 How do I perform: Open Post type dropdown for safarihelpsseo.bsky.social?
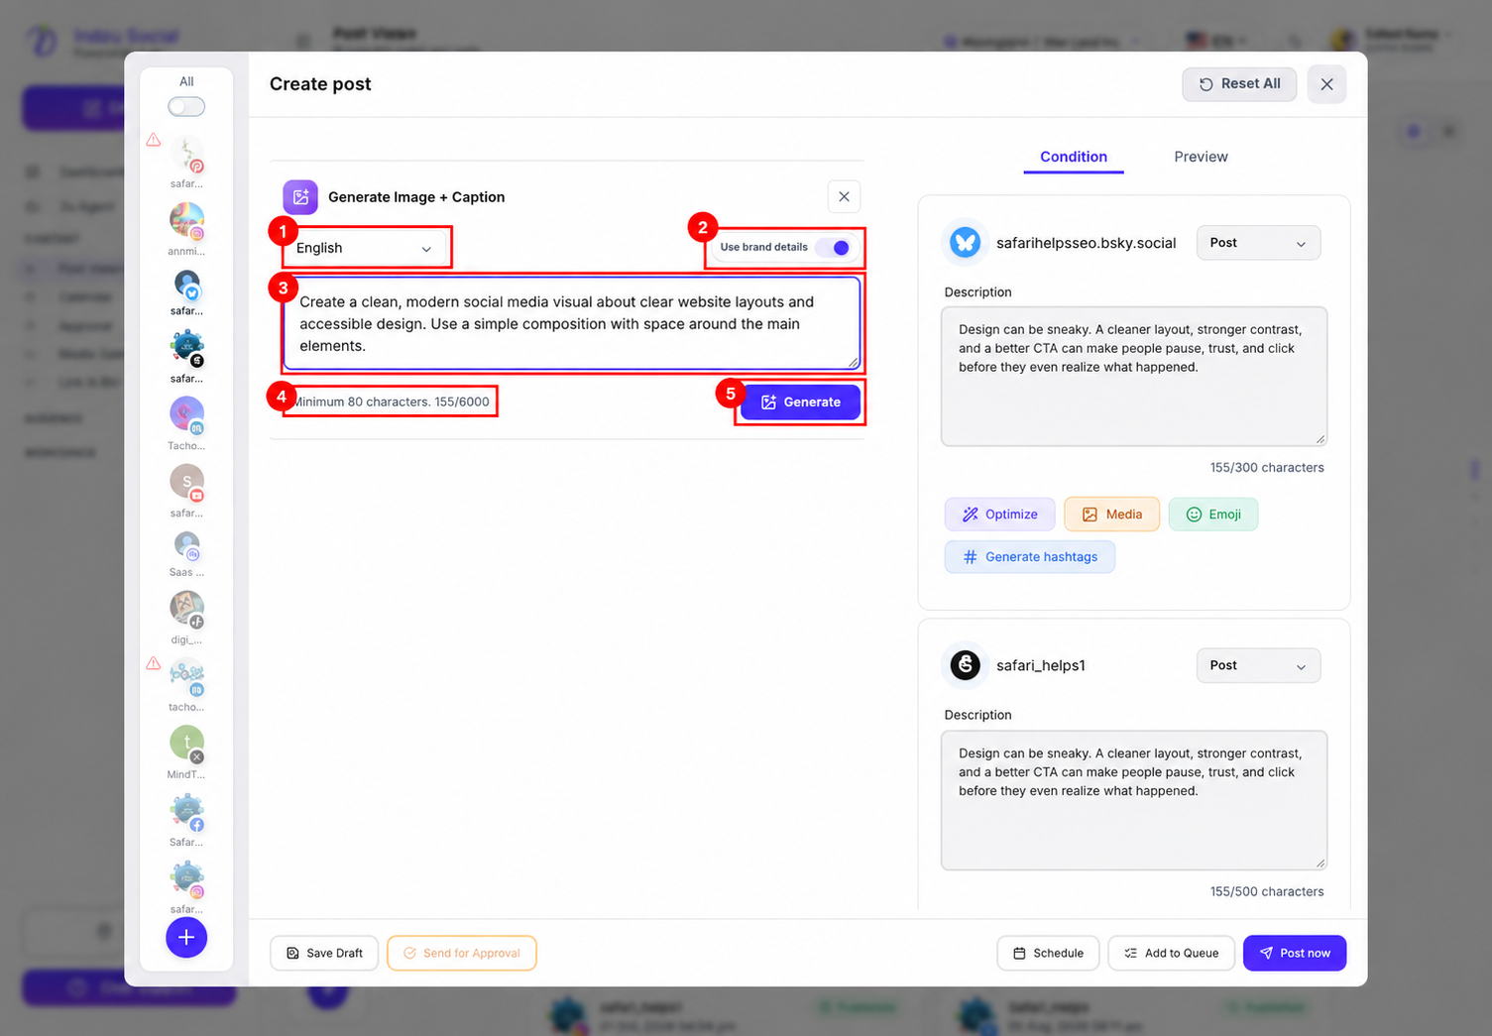pyautogui.click(x=1258, y=243)
